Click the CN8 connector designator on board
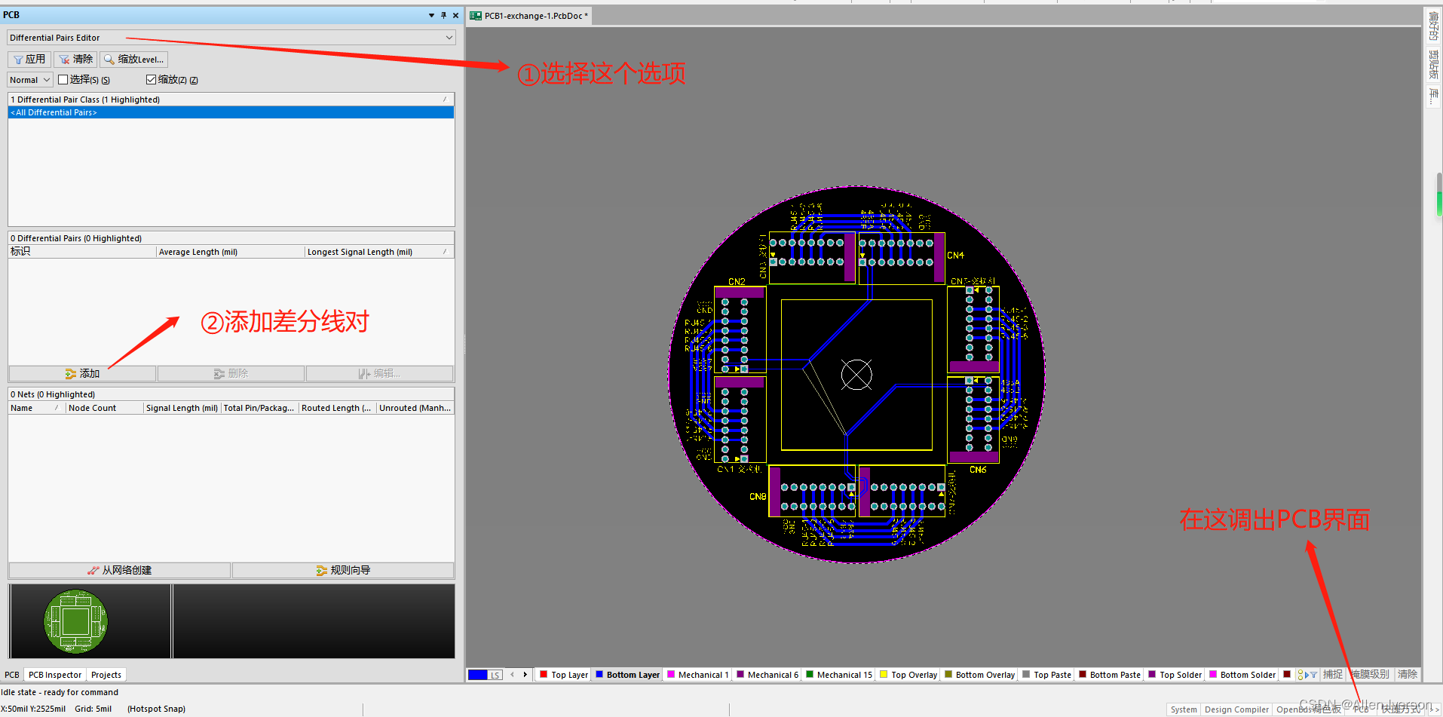 coord(758,497)
